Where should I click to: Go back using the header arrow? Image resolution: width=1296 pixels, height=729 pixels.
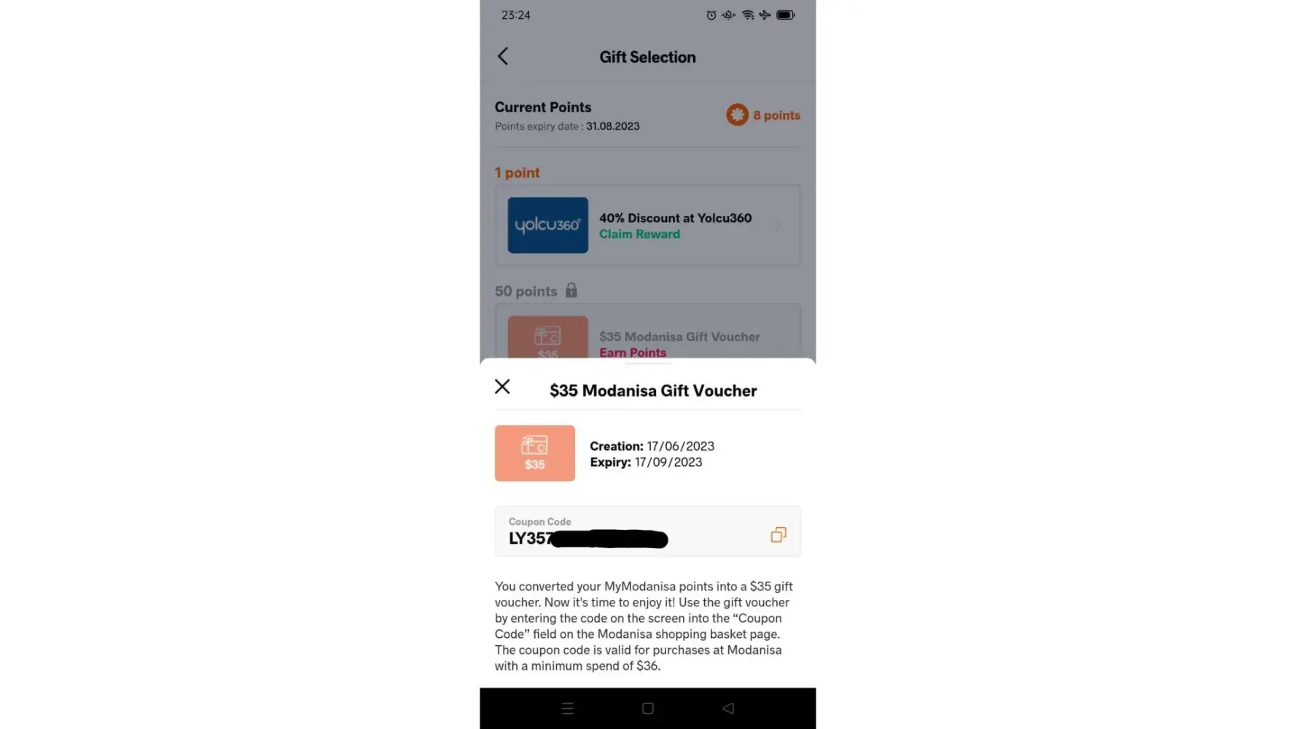click(x=502, y=57)
